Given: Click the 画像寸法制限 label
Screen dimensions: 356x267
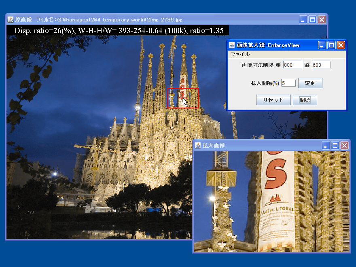Looking at the screenshot, I should [x=258, y=65].
